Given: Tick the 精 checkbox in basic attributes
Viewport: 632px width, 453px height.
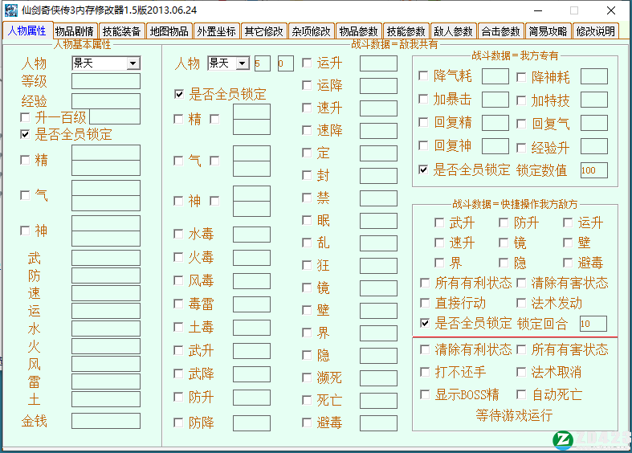Looking at the screenshot, I should [x=25, y=160].
